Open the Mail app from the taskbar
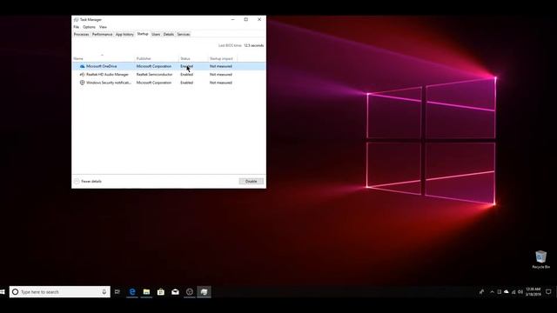 tap(175, 292)
